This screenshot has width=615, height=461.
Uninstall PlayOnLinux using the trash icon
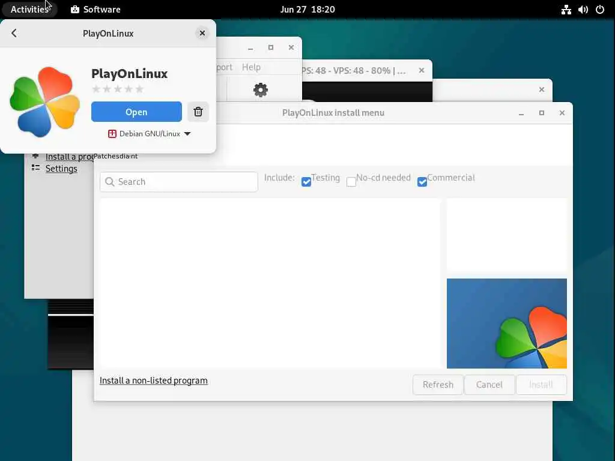[198, 112]
